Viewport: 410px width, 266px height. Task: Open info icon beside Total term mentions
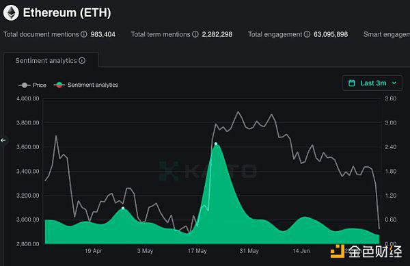[195, 34]
